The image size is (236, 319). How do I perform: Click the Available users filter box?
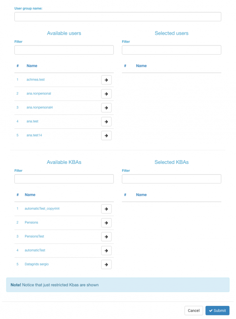[x=64, y=50]
